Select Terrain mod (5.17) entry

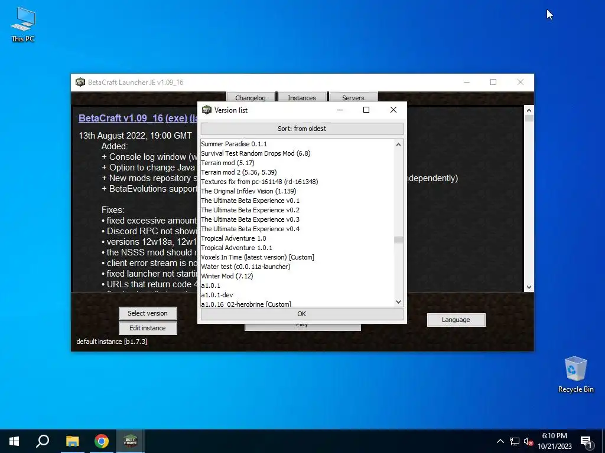[x=297, y=163]
